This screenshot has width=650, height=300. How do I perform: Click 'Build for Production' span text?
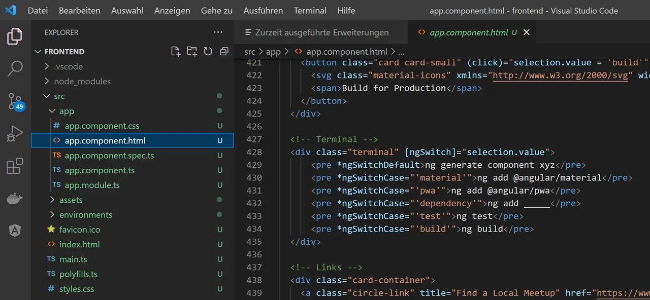point(394,88)
